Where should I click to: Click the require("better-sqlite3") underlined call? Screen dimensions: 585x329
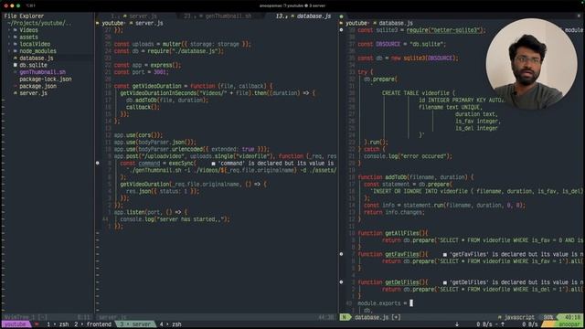(x=445, y=30)
